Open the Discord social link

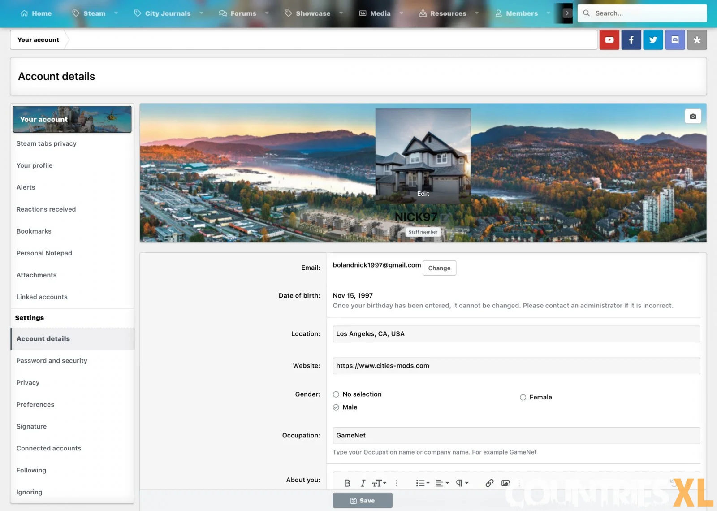(675, 40)
